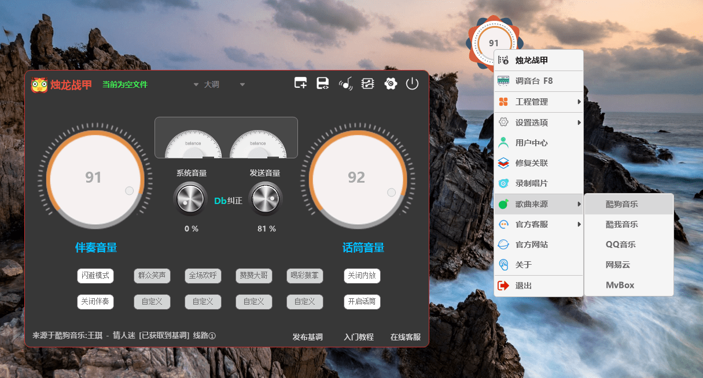
Task: Click the owl logo of 烛龙战甲
Action: point(39,85)
